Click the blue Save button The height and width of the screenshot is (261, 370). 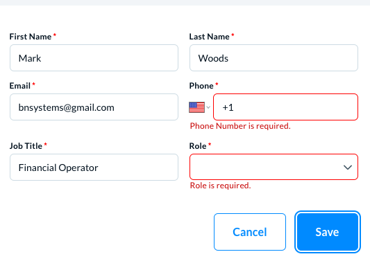328,232
